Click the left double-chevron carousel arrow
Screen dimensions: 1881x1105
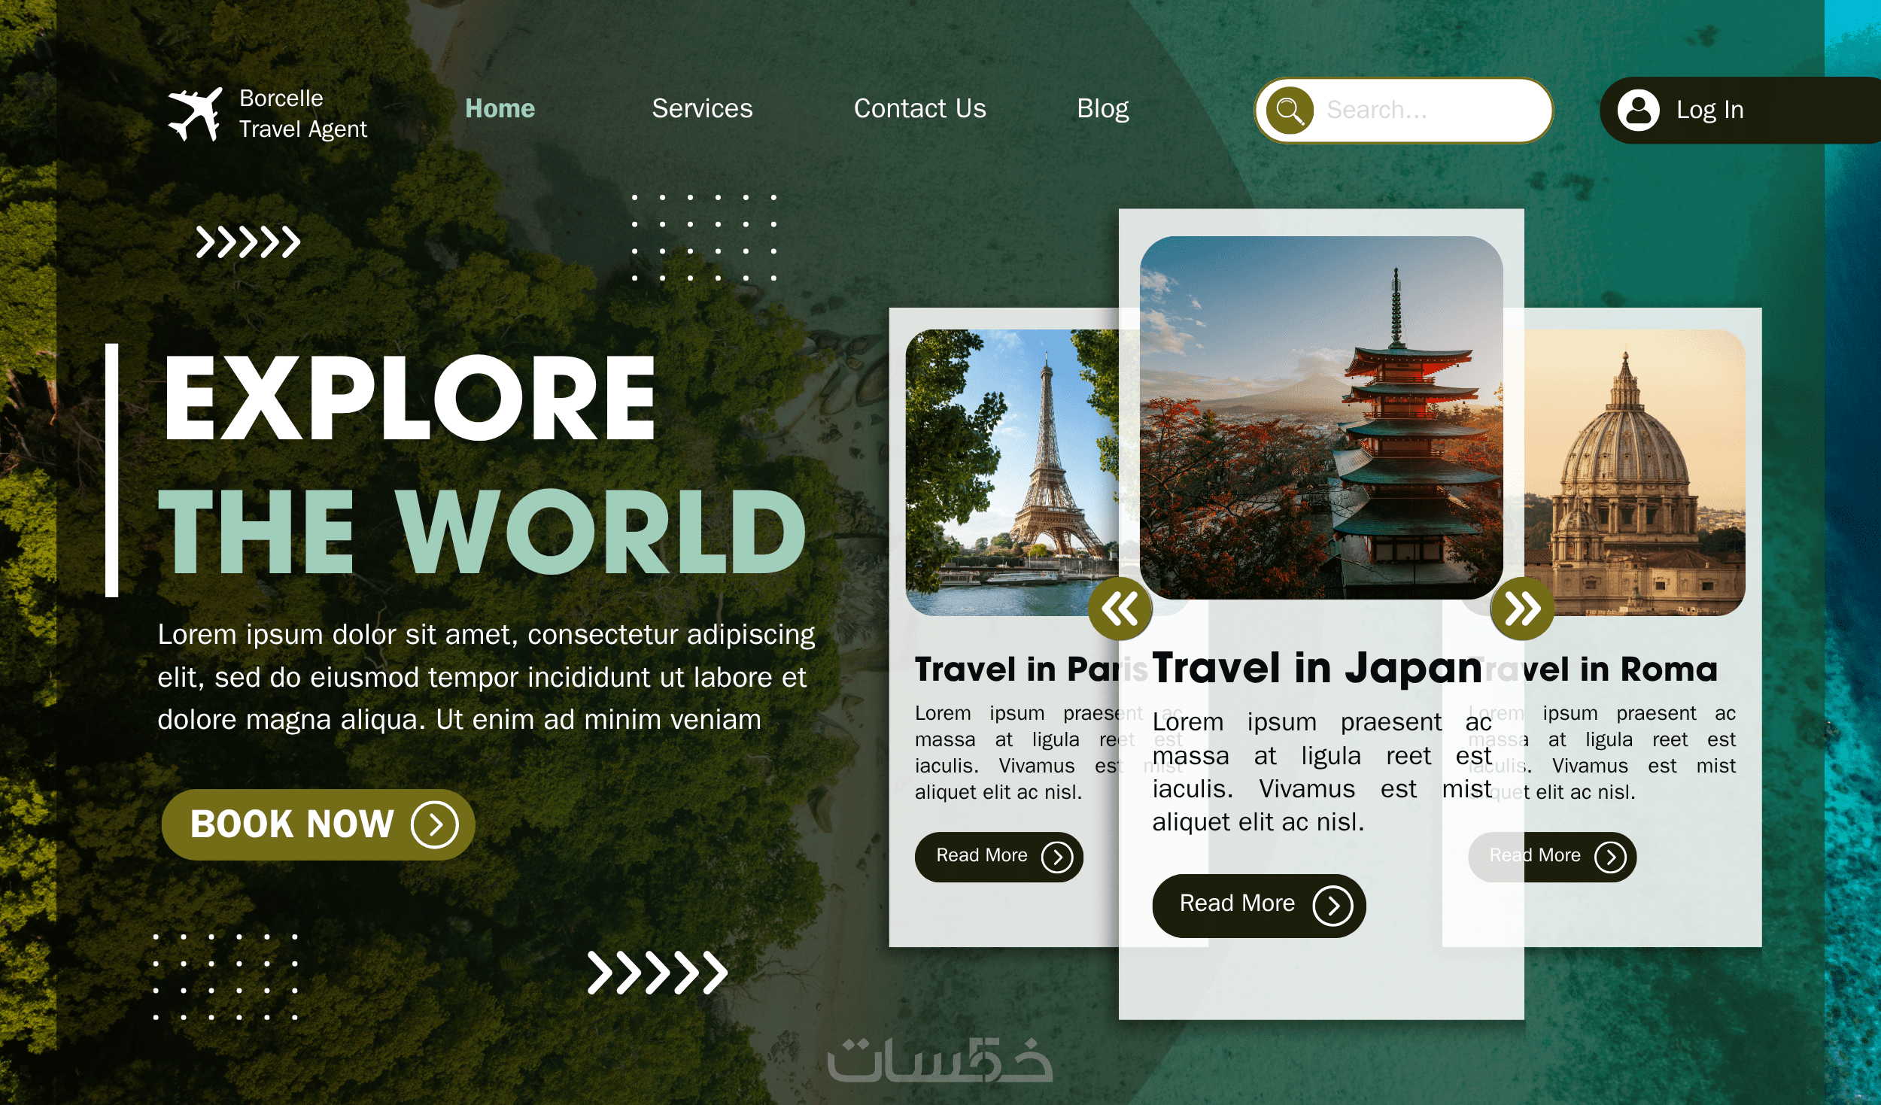(1120, 609)
